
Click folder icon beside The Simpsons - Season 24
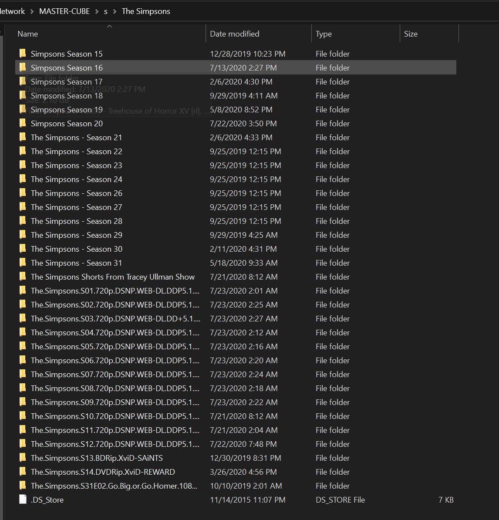23,179
